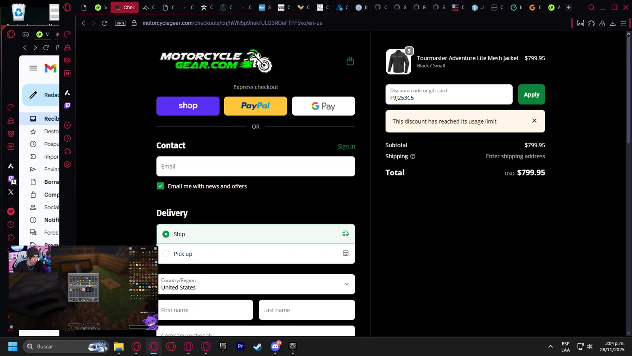Screen dimensions: 632x356
Task: Click the MotorcycleGear.com logo
Action: tap(216, 61)
